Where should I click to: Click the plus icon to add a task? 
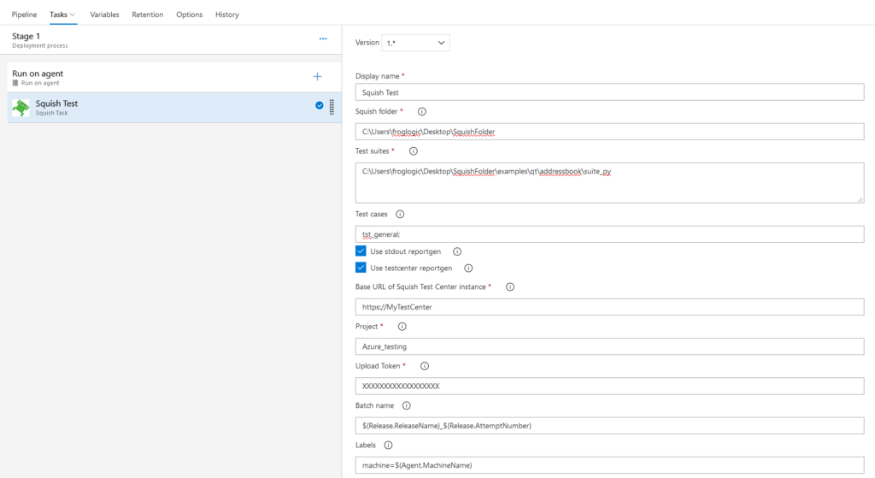(317, 76)
